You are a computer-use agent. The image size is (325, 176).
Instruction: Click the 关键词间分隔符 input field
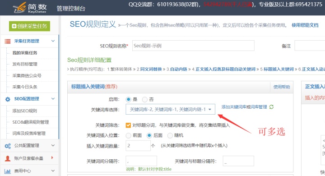click(141, 161)
